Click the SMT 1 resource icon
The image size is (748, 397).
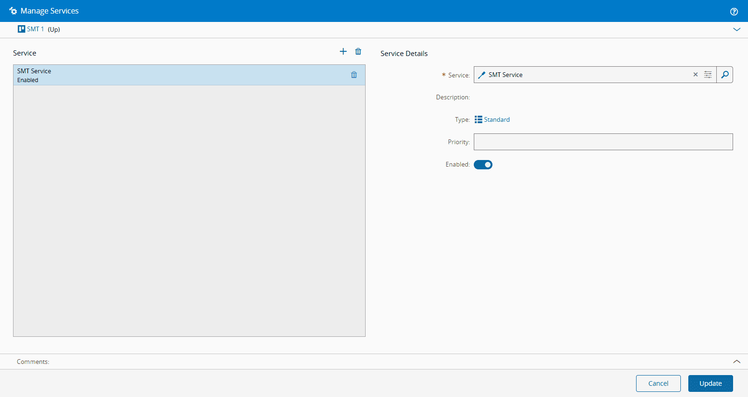coord(21,29)
